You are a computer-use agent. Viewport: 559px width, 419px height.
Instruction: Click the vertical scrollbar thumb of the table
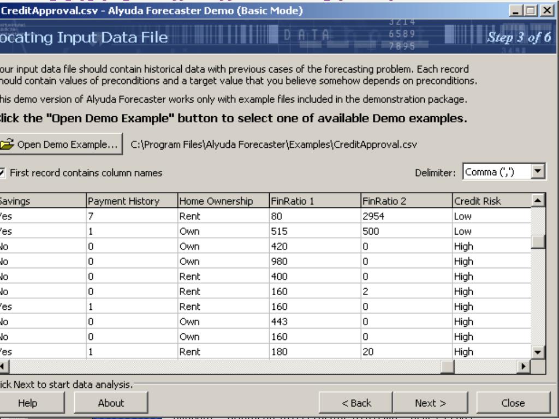pyautogui.click(x=538, y=242)
